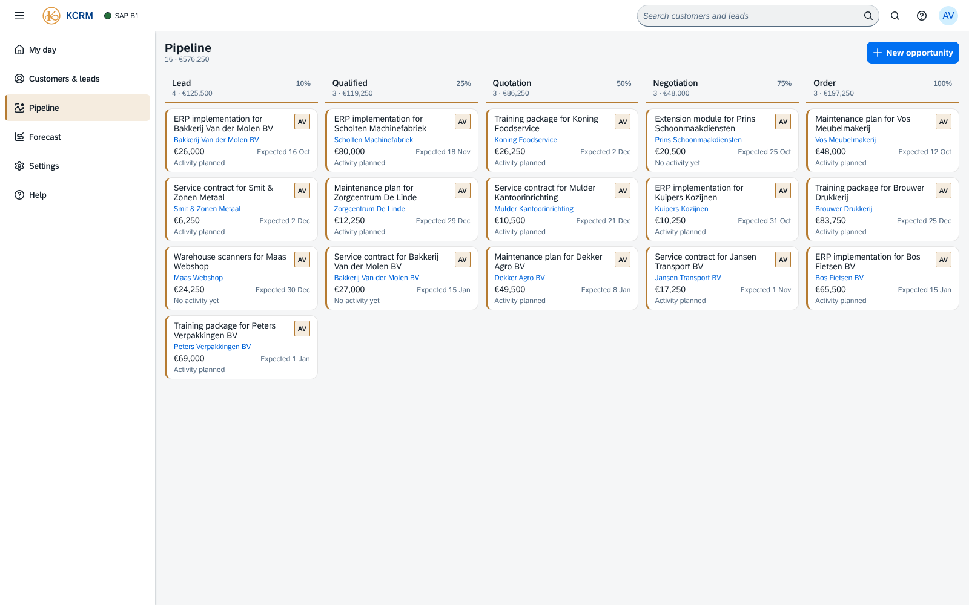Click the SAP B1 connection status indicator
Viewport: 969px width, 605px height.
[122, 16]
